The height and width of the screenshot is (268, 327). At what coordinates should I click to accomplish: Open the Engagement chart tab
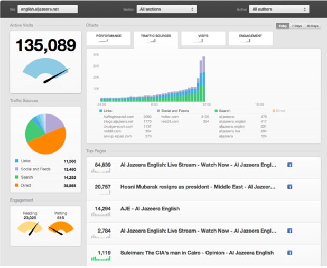click(250, 39)
